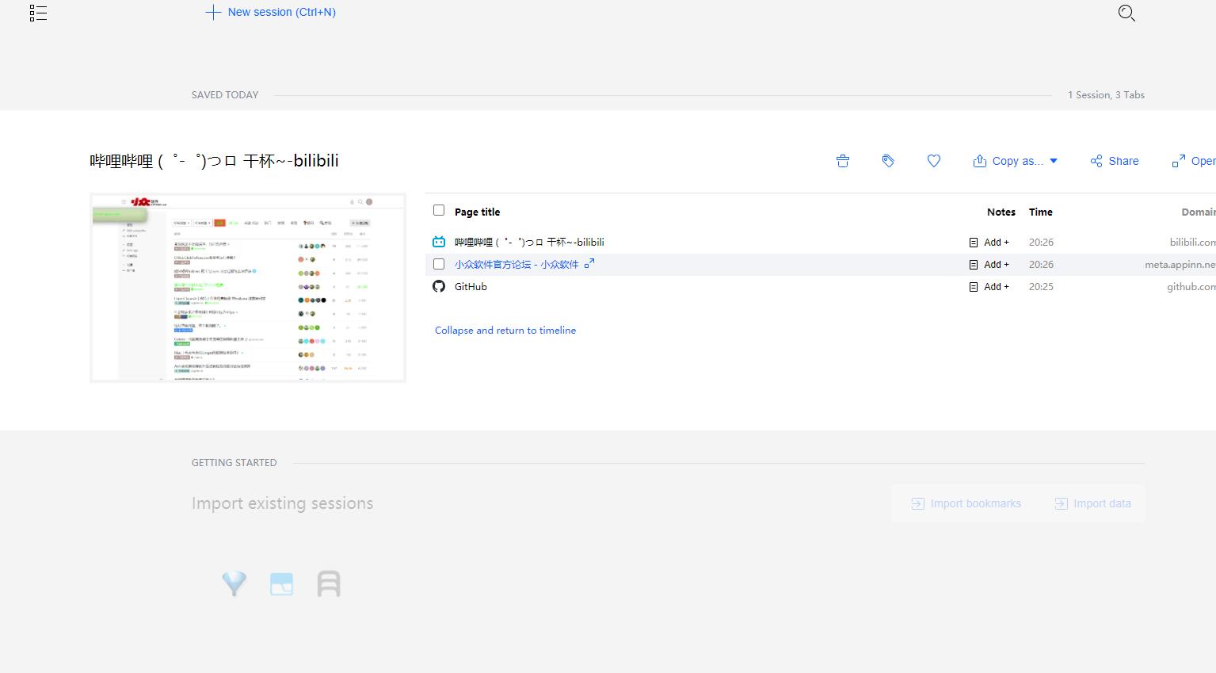Start a New session
This screenshot has height=673, width=1216.
click(271, 12)
